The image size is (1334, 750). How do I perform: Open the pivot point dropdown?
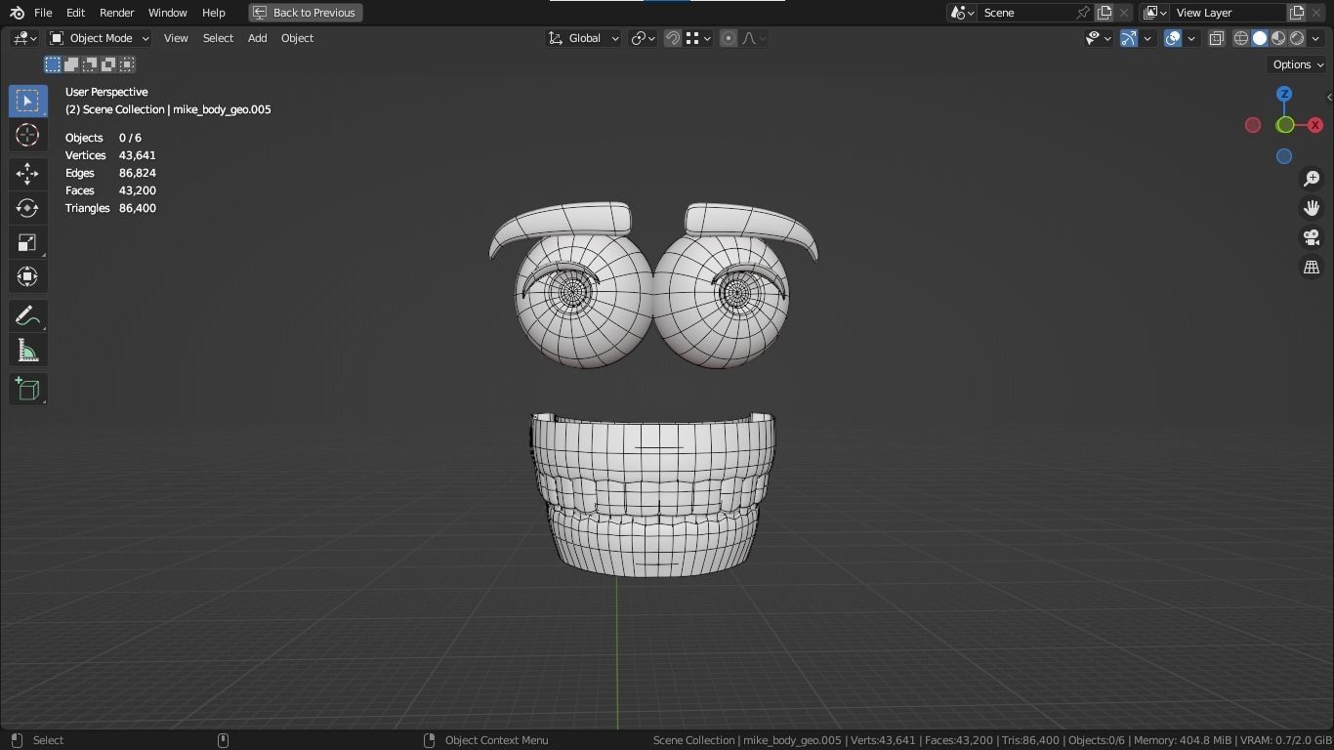tap(643, 38)
